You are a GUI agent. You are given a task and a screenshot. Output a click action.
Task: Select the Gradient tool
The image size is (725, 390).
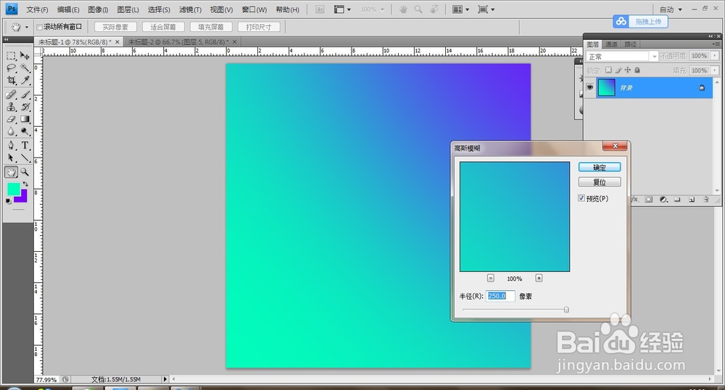pyautogui.click(x=25, y=119)
